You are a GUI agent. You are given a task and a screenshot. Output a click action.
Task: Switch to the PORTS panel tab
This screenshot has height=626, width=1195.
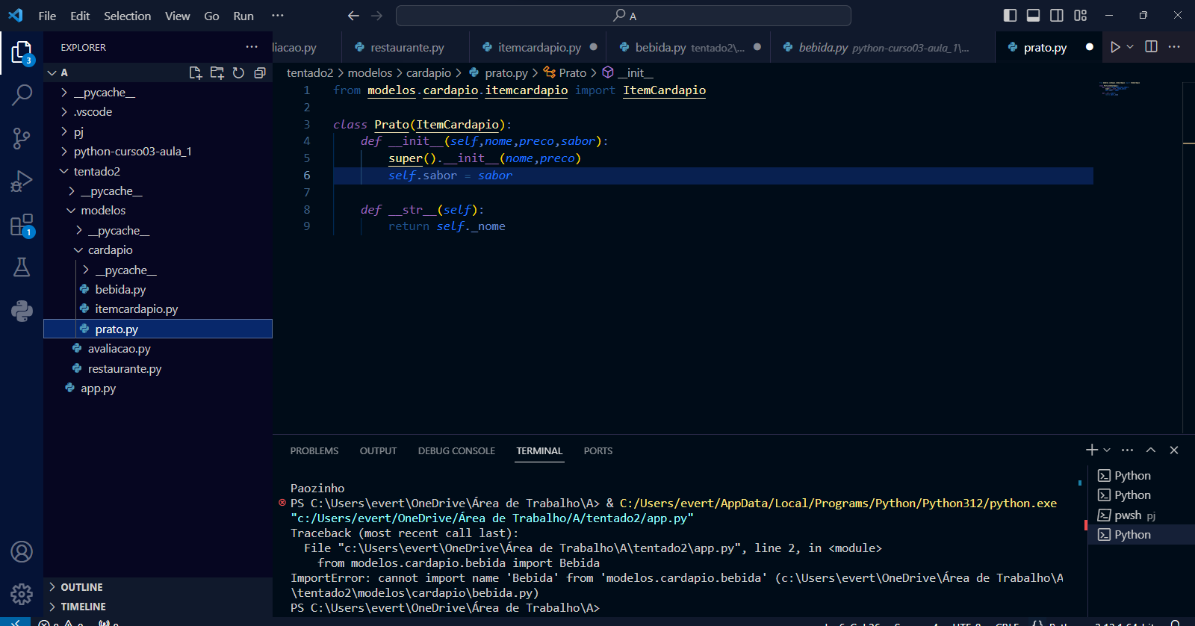tap(598, 451)
